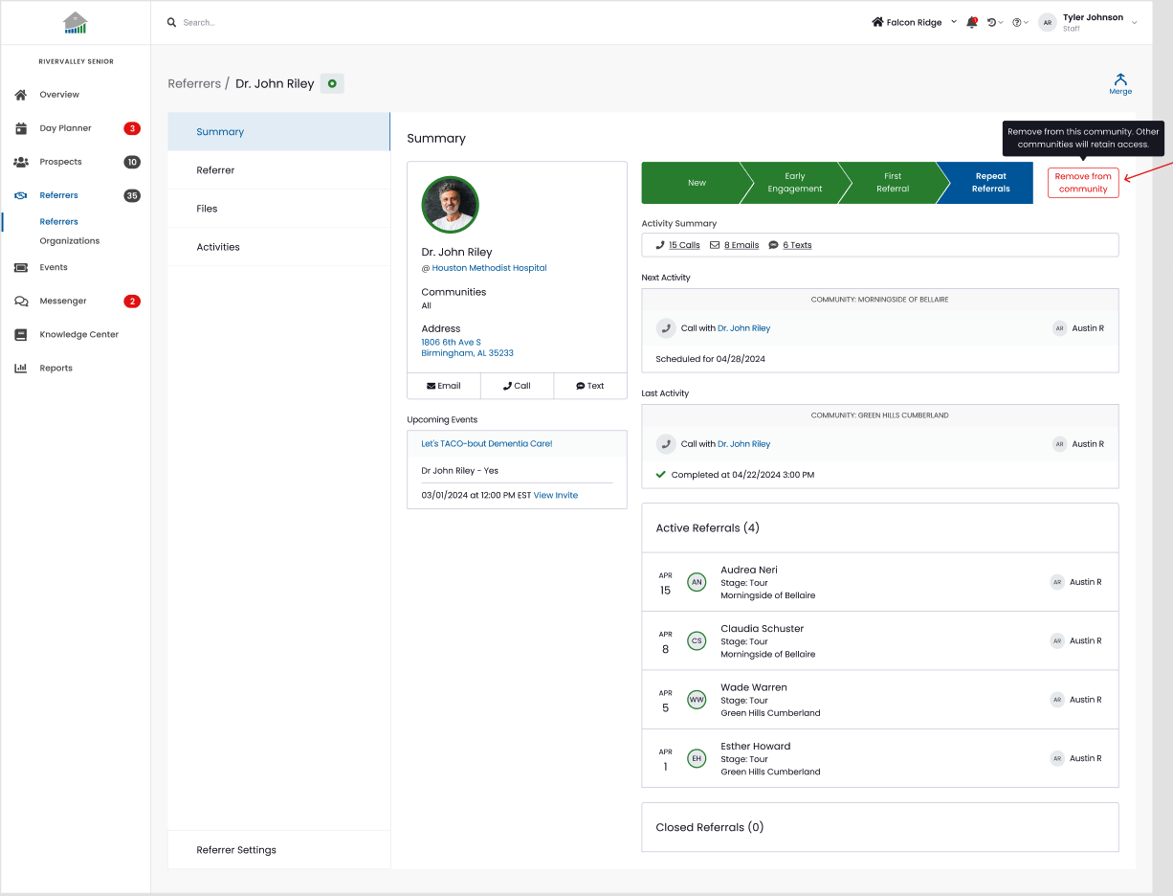
Task: Open Referrer Settings at panel bottom
Action: click(278, 850)
